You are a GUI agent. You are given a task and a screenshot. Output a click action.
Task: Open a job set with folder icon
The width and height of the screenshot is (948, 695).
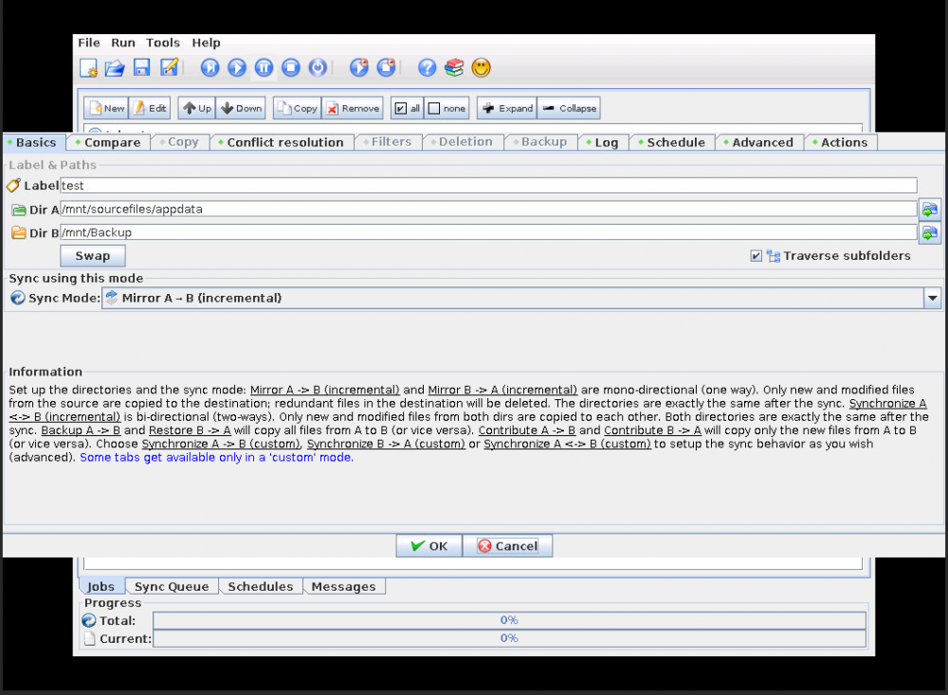pos(115,67)
